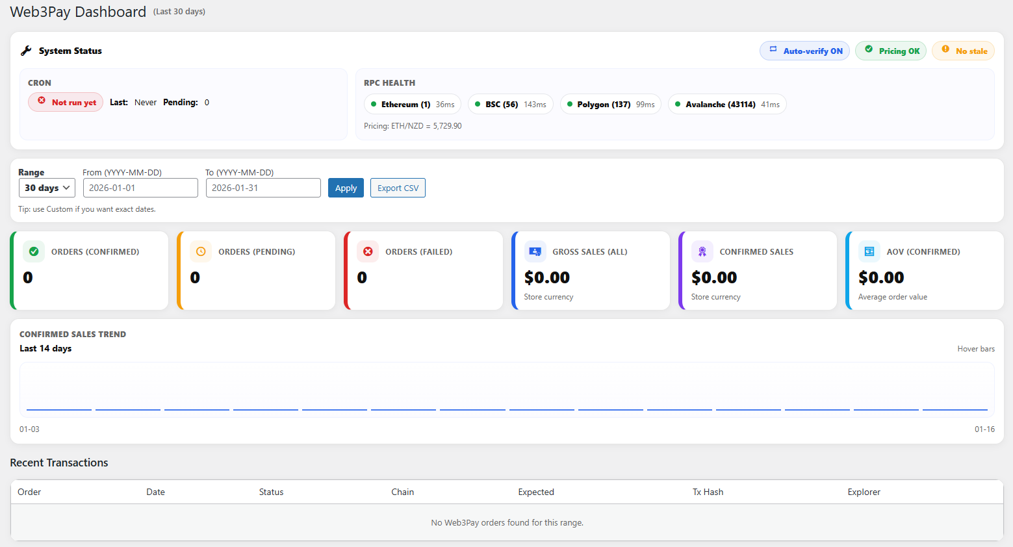
Task: Click the red X icon for Orders (Failed)
Action: coord(368,251)
